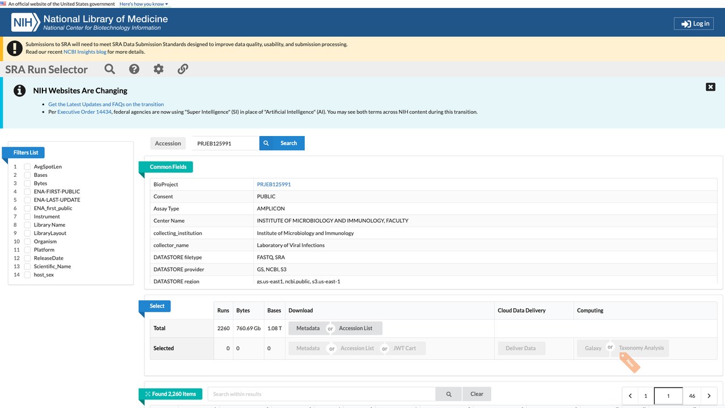Expand the Here's how you know dropdown
725x408 pixels.
pos(144,4)
